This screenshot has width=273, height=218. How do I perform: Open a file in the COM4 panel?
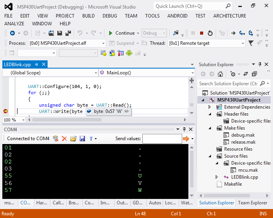pyautogui.click(x=73, y=139)
